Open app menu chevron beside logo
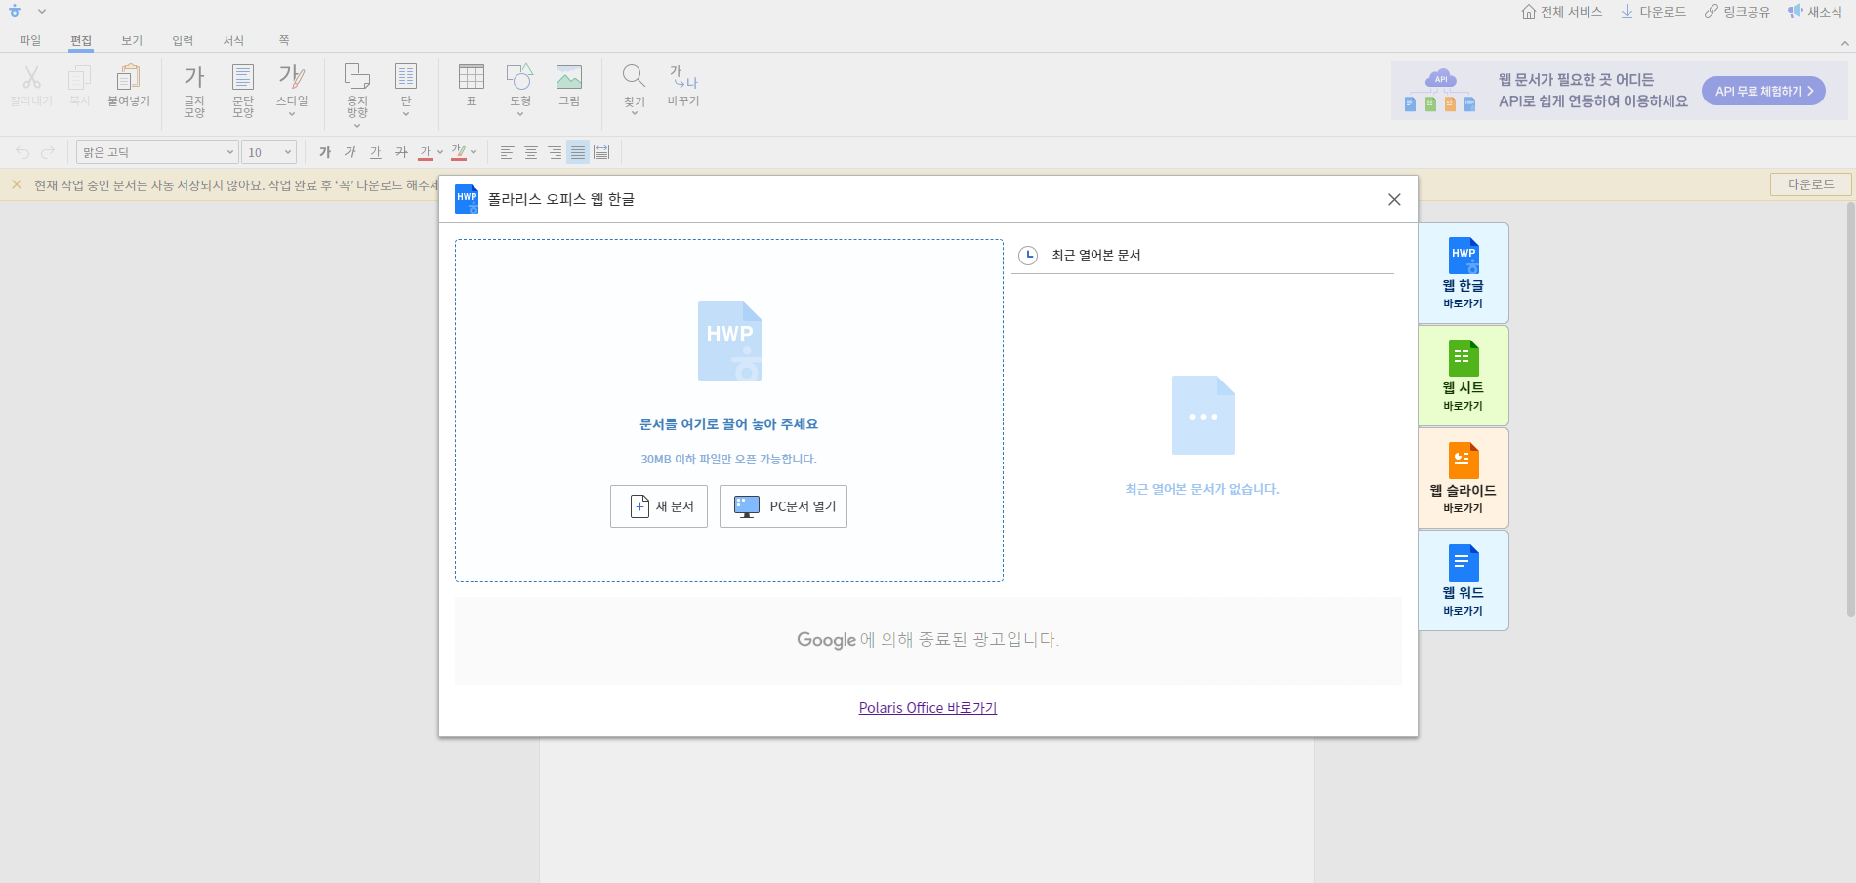The height and width of the screenshot is (883, 1856). click(x=42, y=12)
